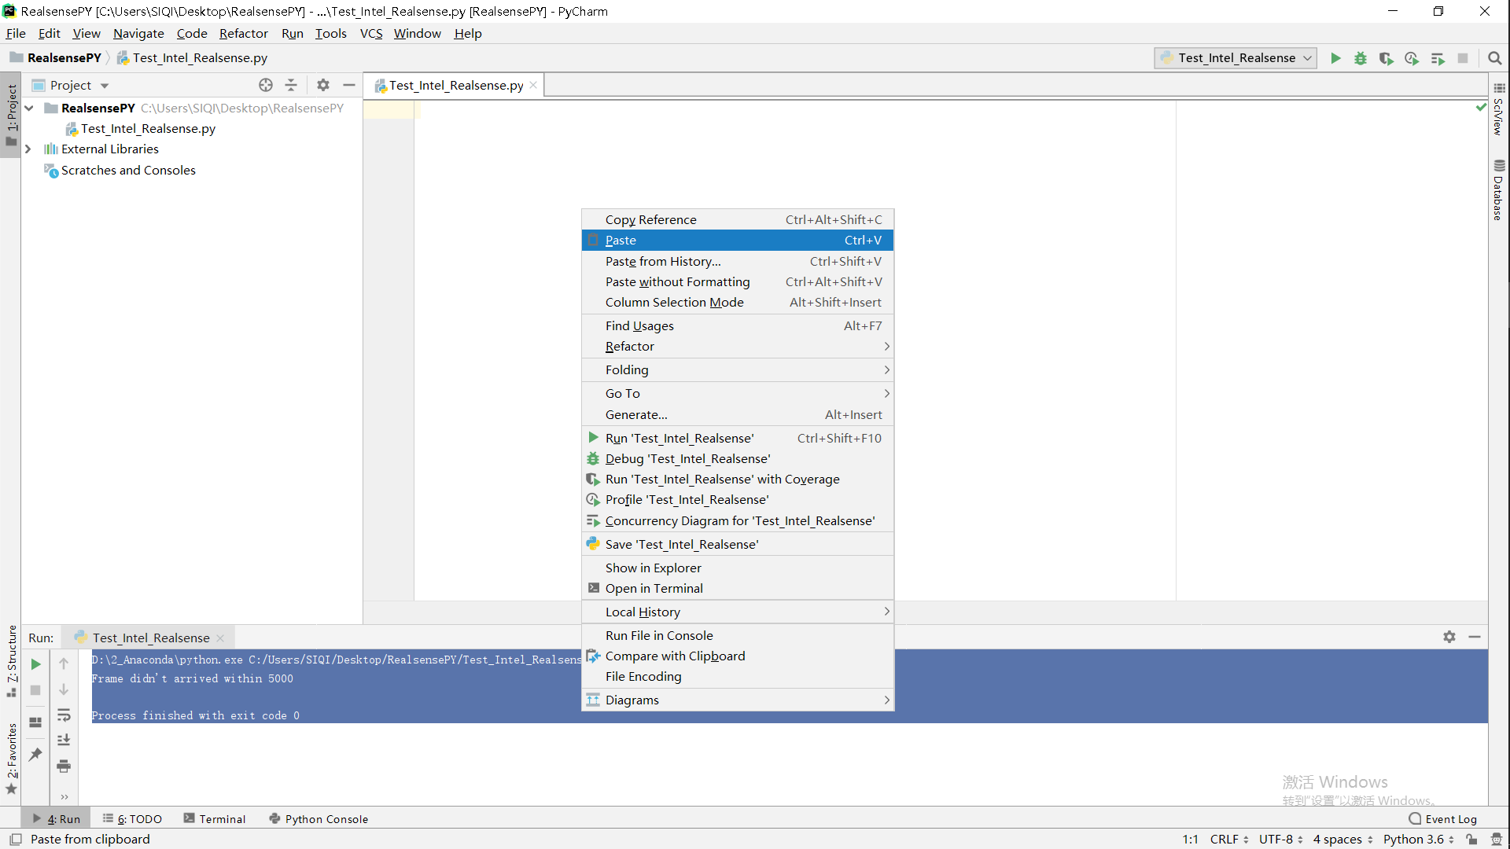Toggle soft-wrap icon in Run panel
This screenshot has width=1510, height=849.
coord(64,715)
